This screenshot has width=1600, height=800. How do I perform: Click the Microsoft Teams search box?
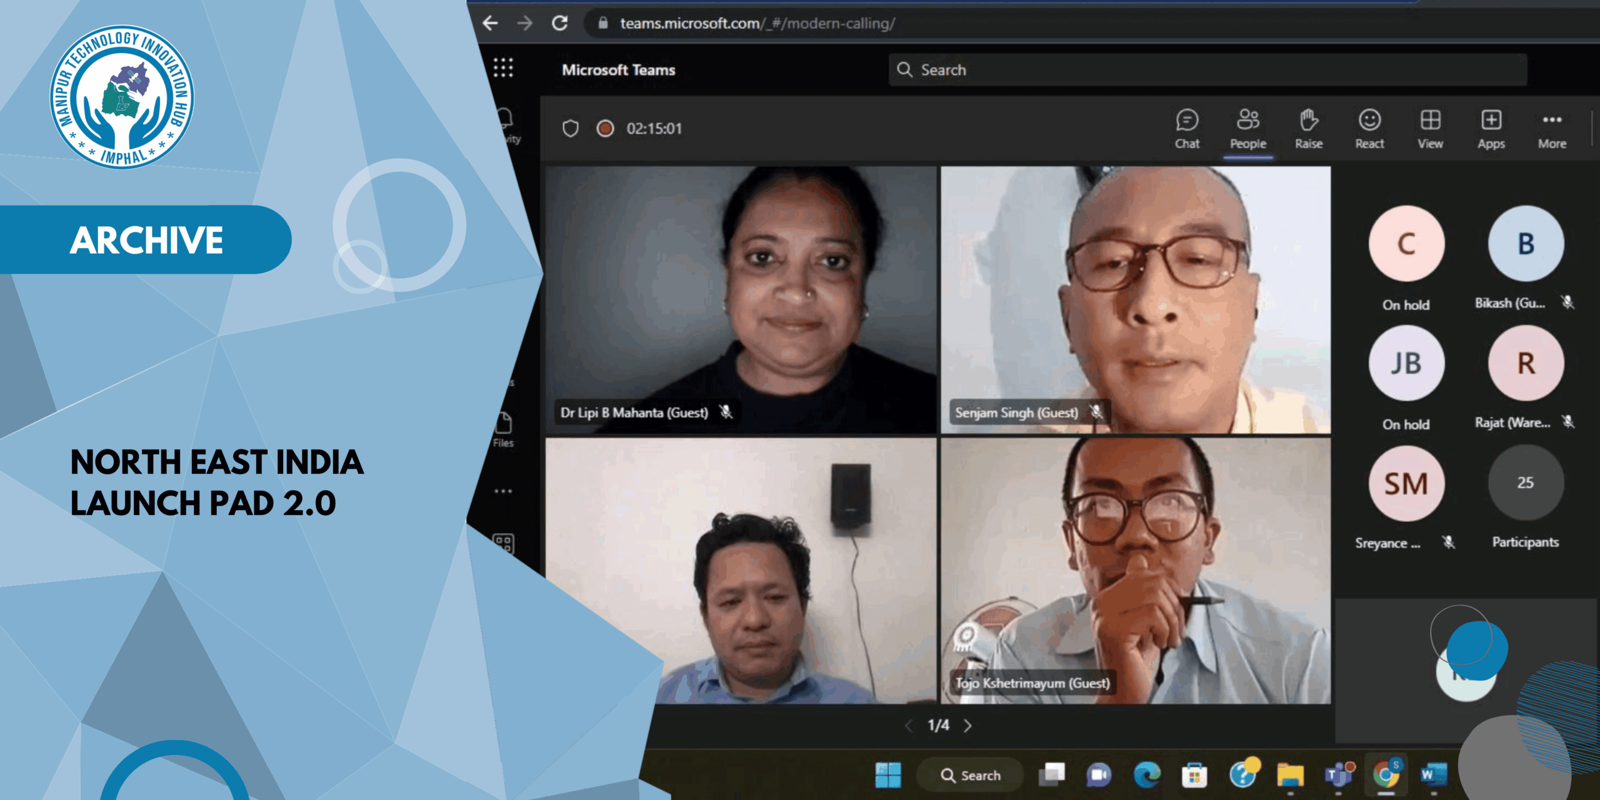click(1207, 69)
